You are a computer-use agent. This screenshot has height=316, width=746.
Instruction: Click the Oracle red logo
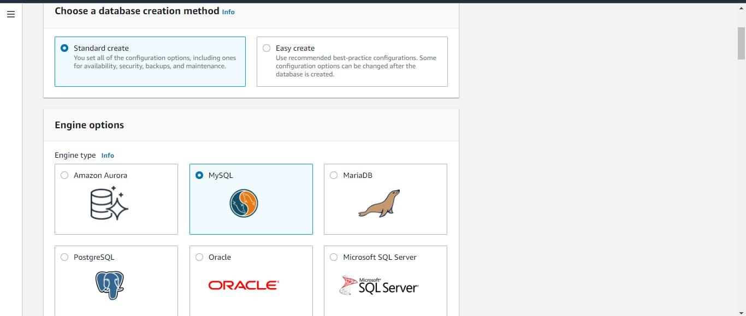244,285
